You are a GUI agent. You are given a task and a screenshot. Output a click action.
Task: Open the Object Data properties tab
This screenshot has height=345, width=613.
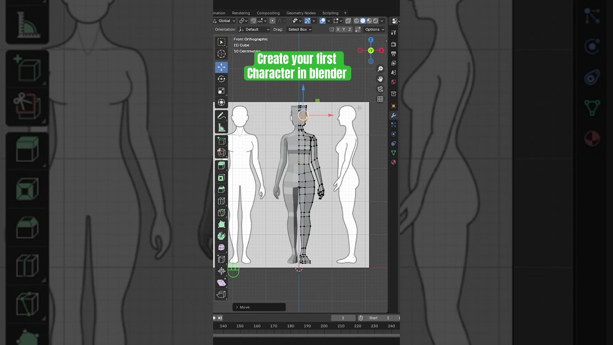394,153
